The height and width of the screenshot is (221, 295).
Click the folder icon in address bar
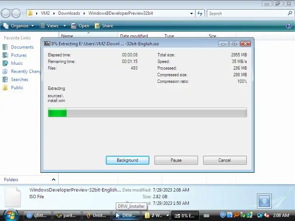pos(30,13)
